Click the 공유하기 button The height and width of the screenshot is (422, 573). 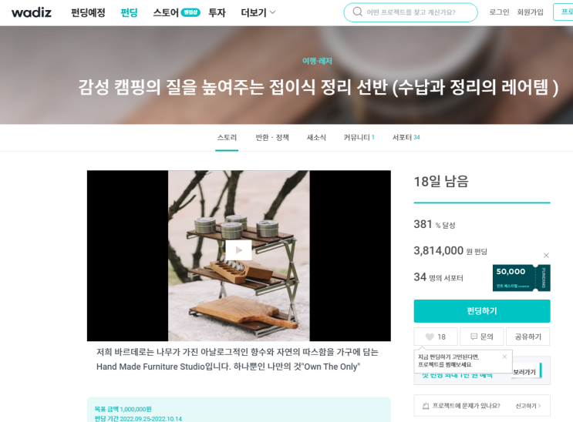(x=528, y=337)
